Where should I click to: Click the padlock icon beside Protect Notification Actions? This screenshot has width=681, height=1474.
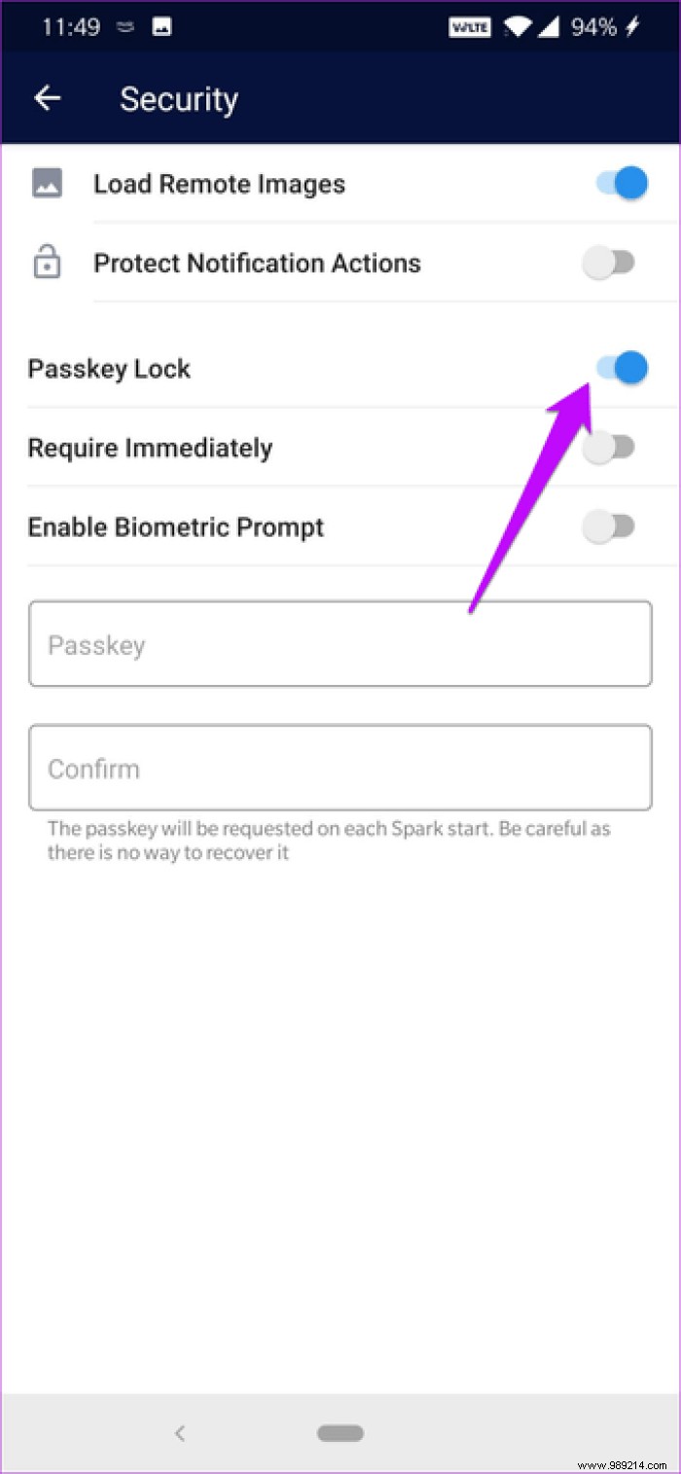click(47, 263)
